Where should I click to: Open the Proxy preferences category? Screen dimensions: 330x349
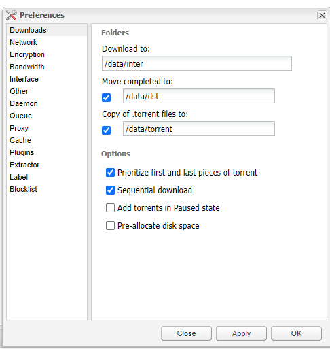tap(47, 128)
